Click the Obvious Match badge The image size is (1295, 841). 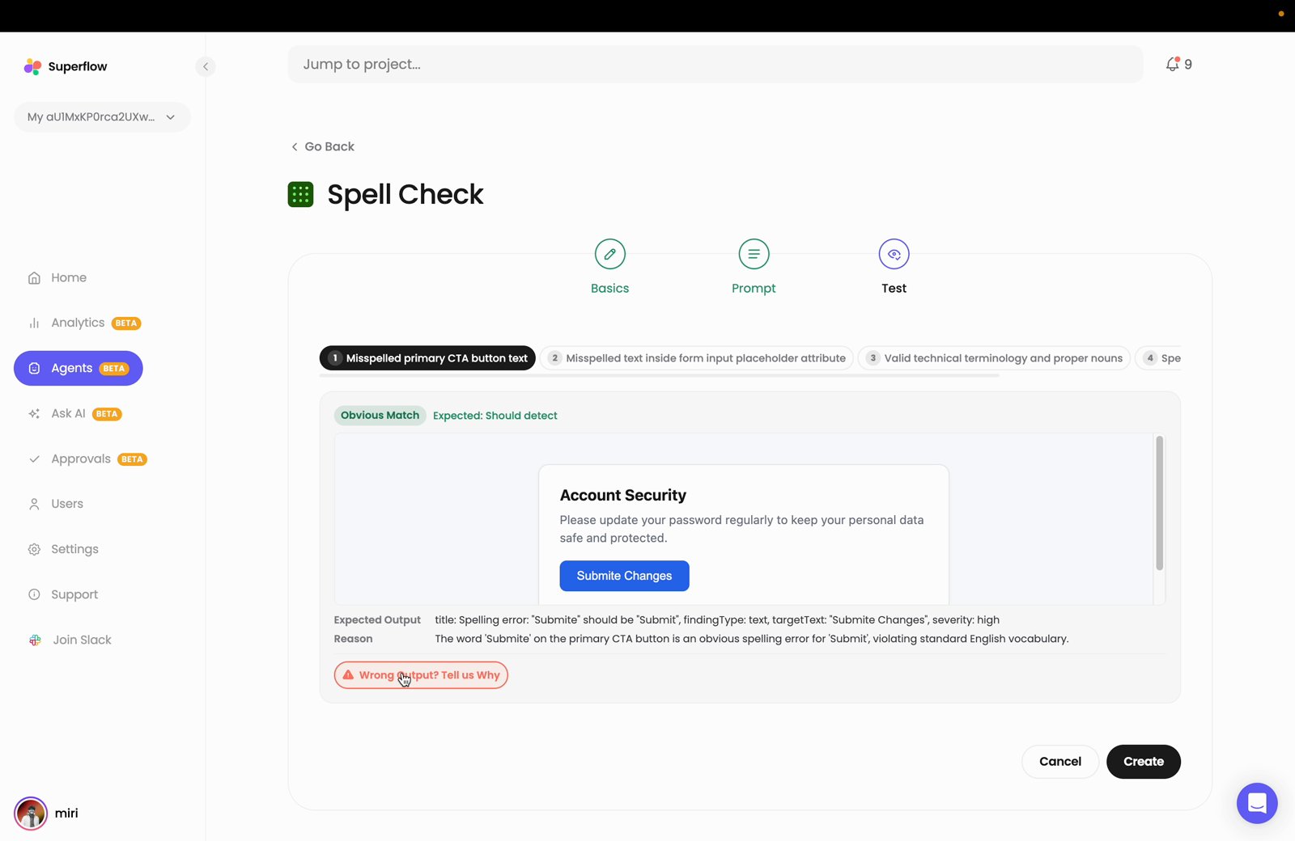click(x=380, y=416)
